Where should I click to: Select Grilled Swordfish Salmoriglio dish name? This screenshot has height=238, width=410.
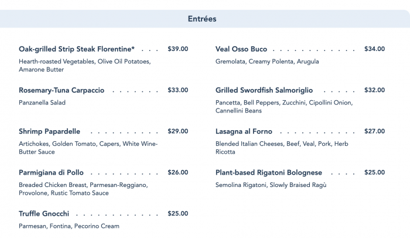click(x=264, y=90)
